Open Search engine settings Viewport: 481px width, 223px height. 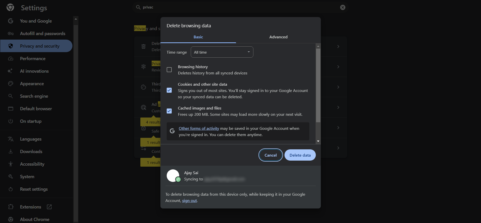point(36,96)
